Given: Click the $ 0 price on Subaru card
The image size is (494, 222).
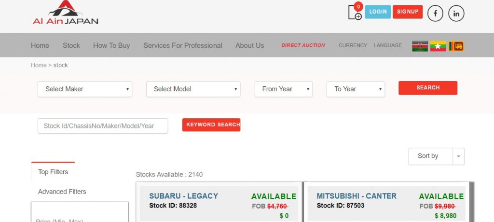Looking at the screenshot, I should [x=284, y=216].
